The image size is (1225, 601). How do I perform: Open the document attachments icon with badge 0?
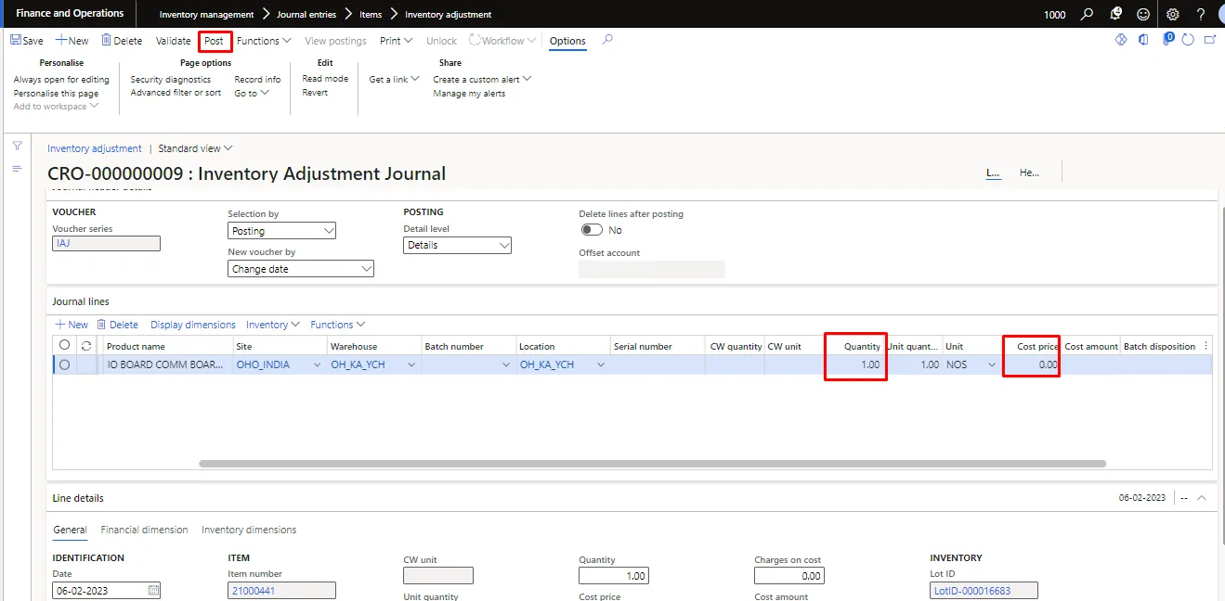click(x=1167, y=39)
